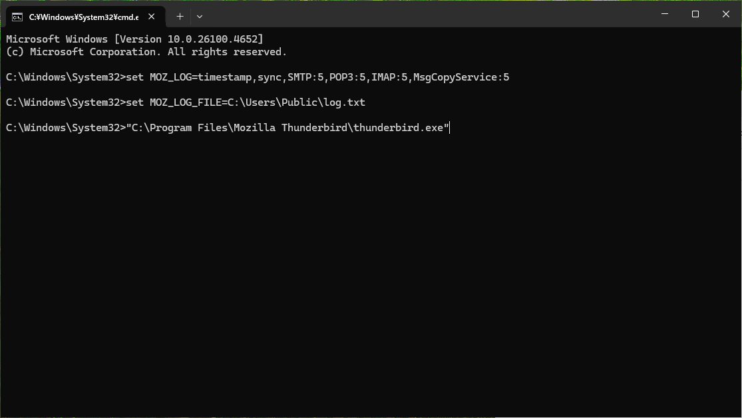The image size is (742, 418).
Task: Close the terminal window
Action: pyautogui.click(x=726, y=14)
